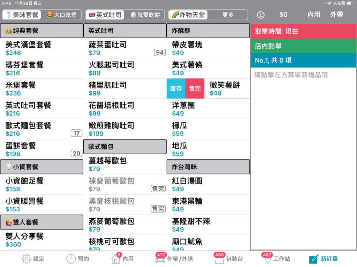Switch to 就愛吃餅 category tab
The height and width of the screenshot is (267, 357).
pos(145,15)
